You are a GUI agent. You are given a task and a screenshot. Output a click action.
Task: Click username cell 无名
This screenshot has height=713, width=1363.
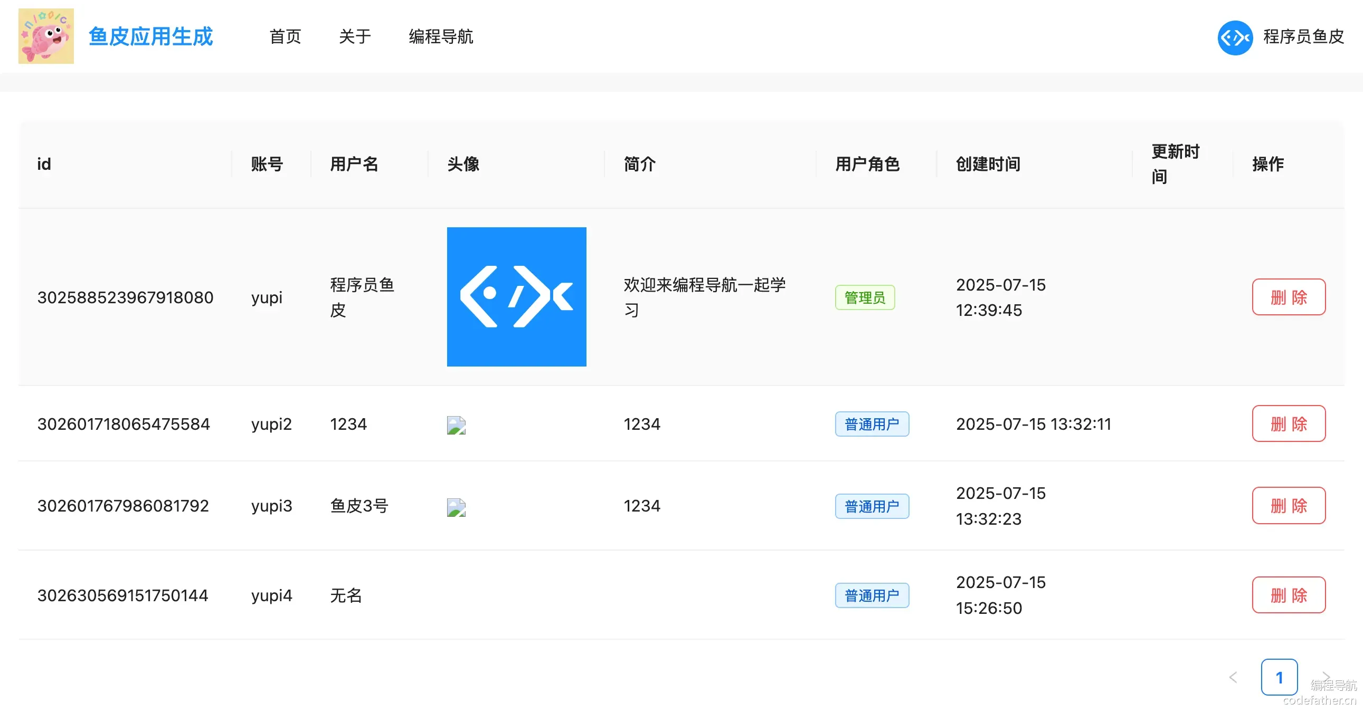pos(346,596)
